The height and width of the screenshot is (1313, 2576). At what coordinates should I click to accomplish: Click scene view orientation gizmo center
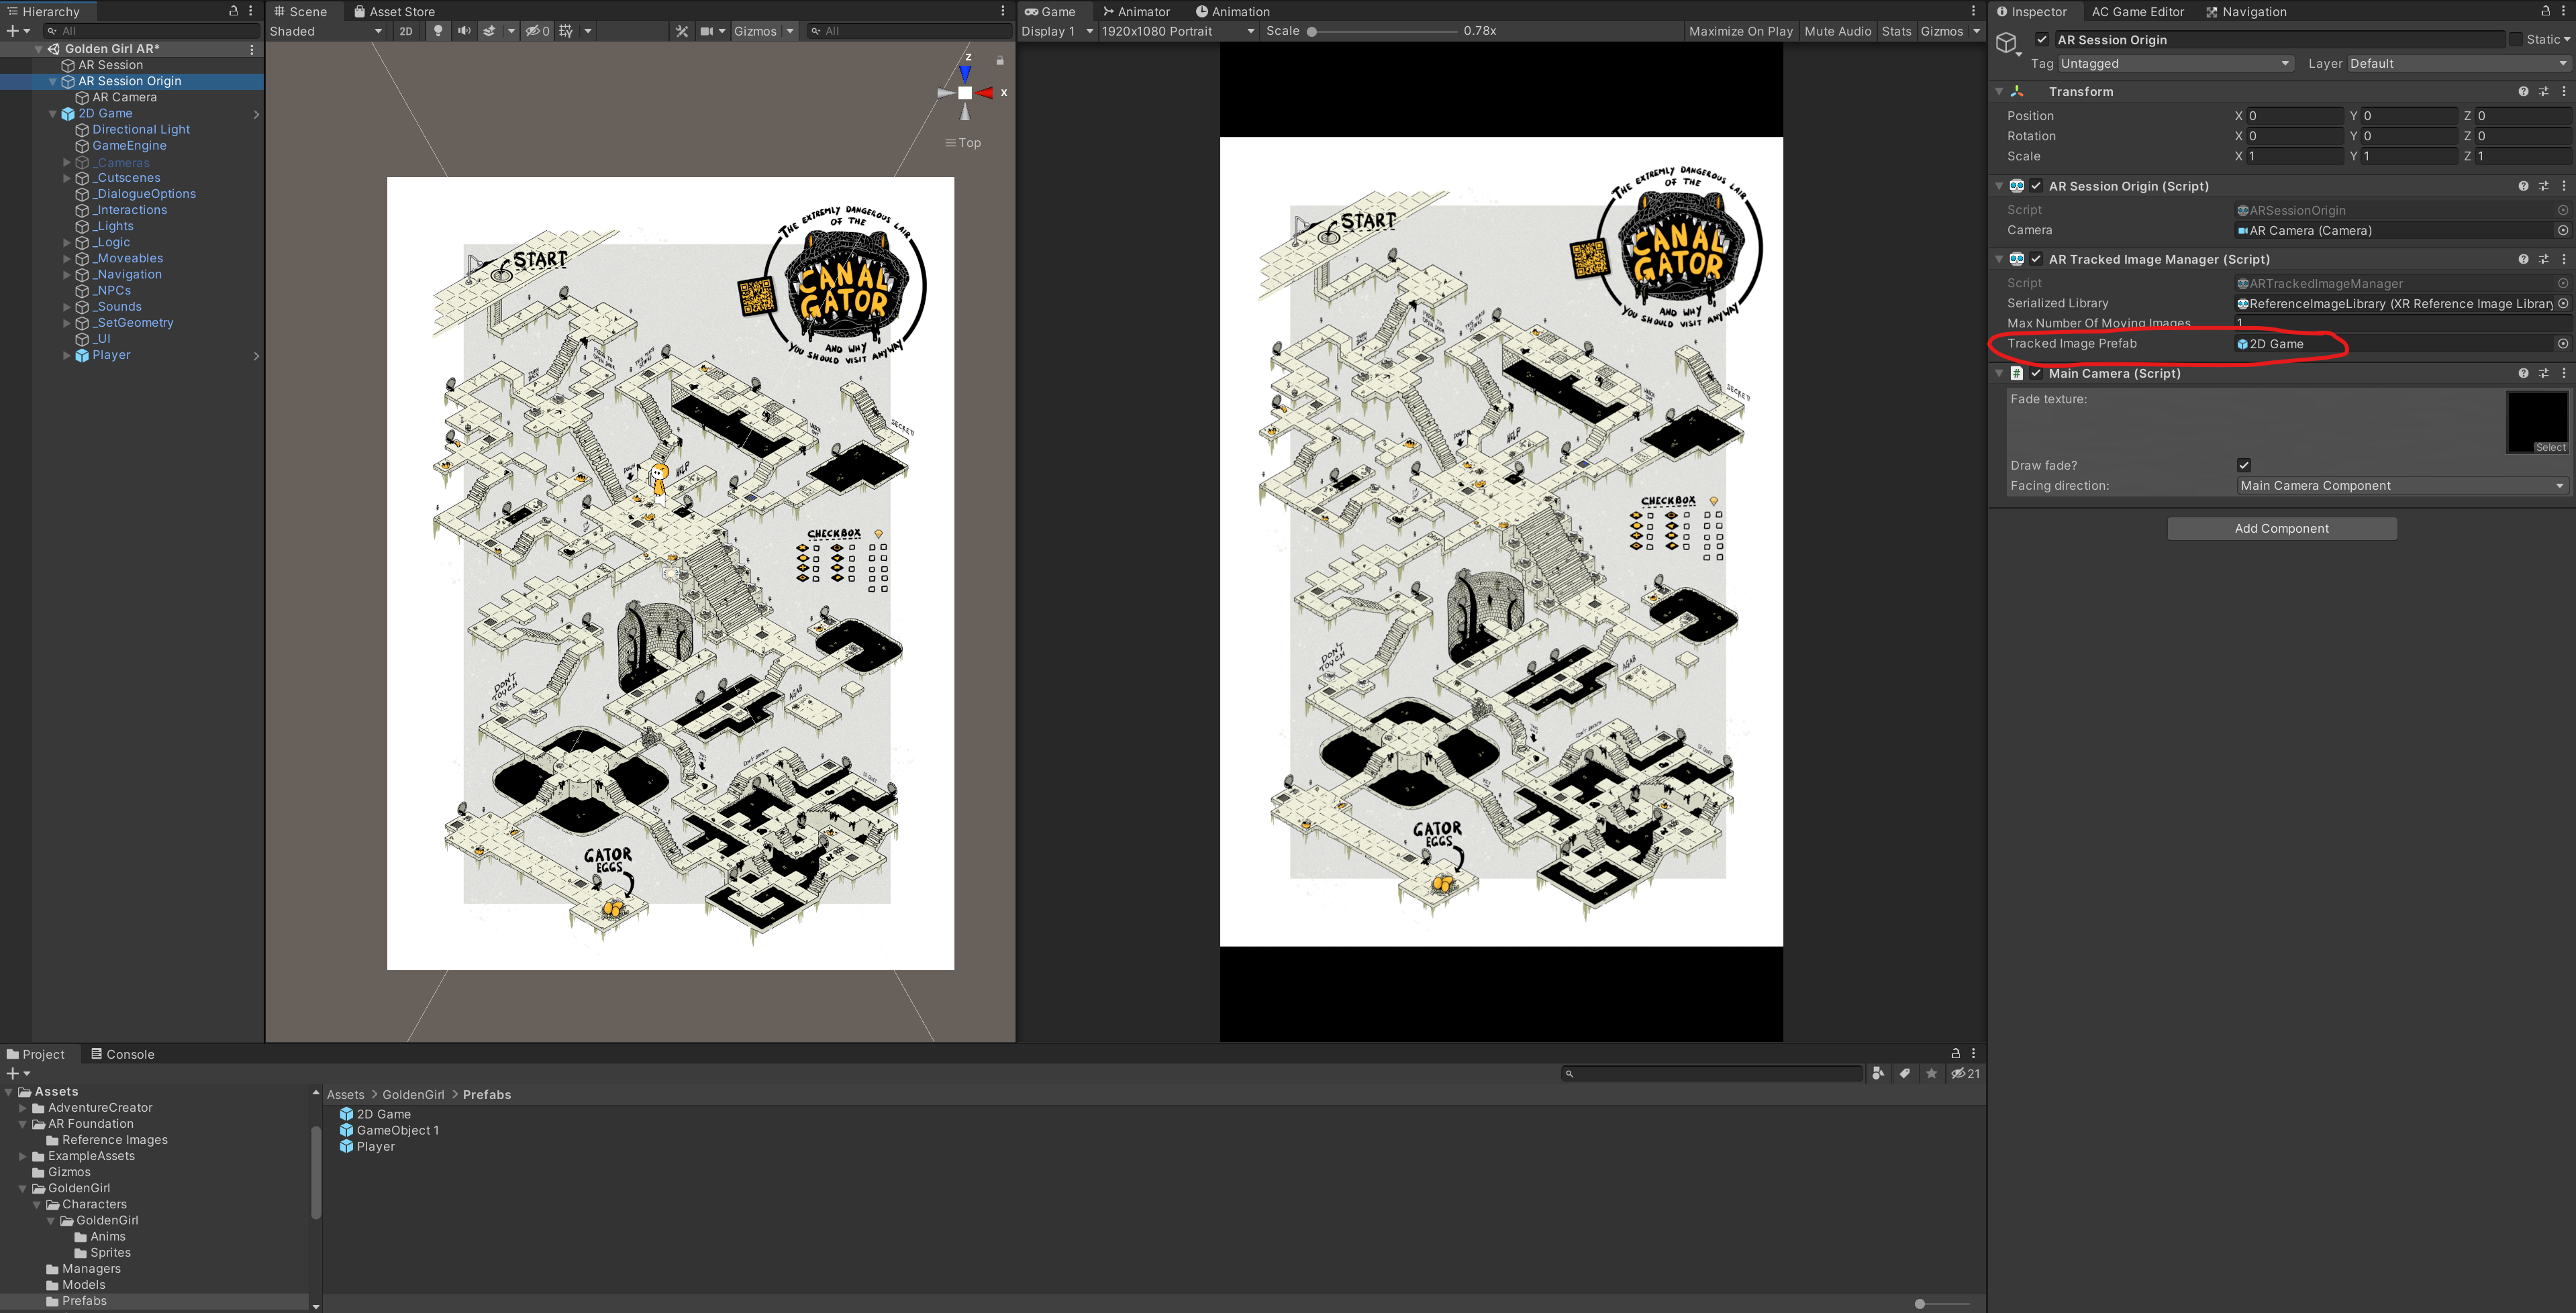965,93
